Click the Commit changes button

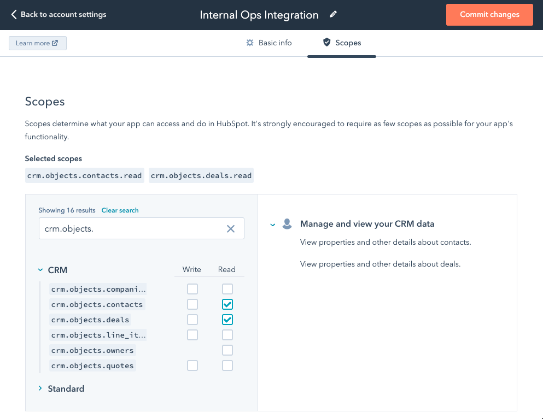point(489,15)
